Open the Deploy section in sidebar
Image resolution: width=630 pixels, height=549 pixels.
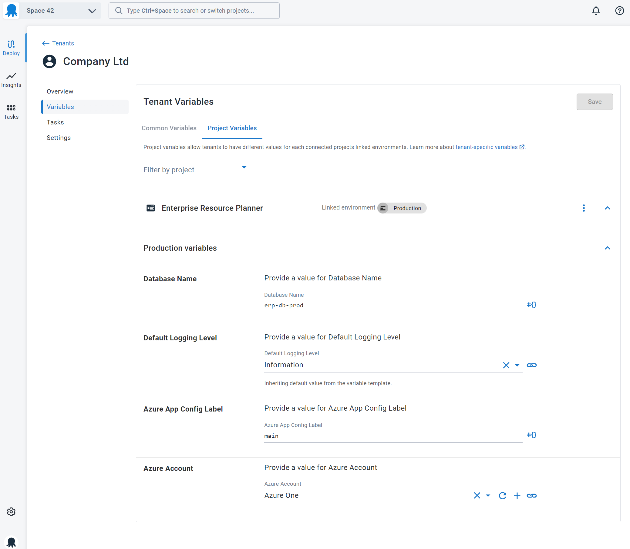click(x=11, y=48)
